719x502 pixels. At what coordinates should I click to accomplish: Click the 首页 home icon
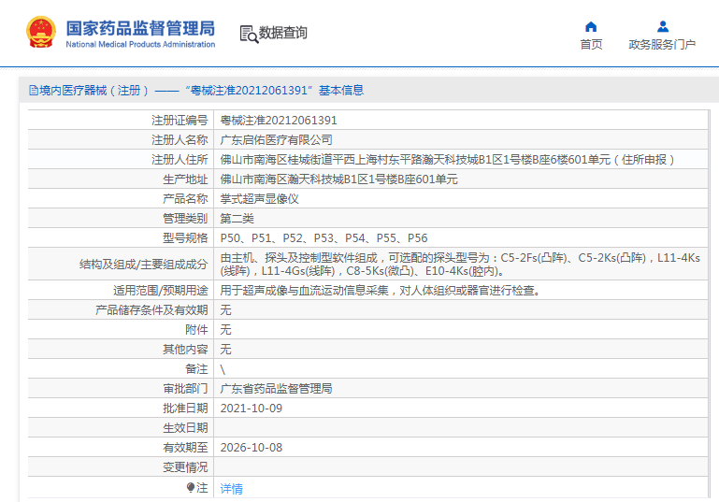[x=591, y=26]
